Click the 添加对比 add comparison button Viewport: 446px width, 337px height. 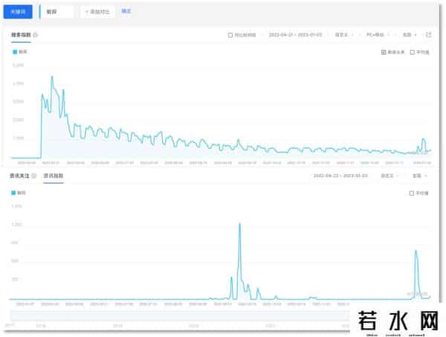[97, 12]
